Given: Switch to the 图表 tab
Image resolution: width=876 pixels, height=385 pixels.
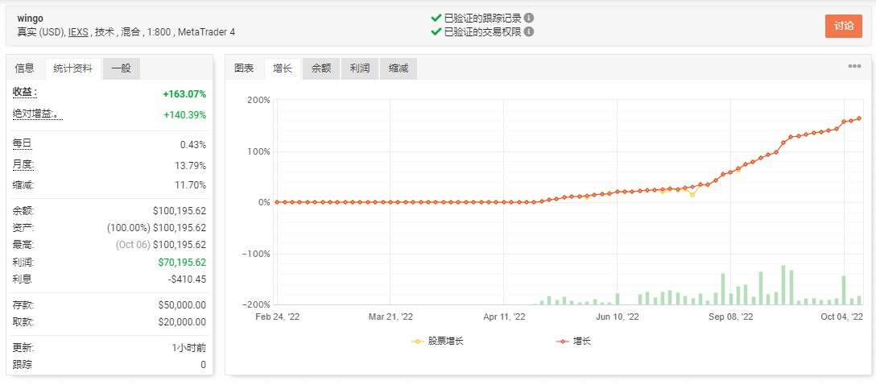Looking at the screenshot, I should click(x=244, y=68).
